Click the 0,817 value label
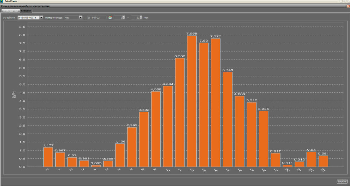 coord(275,151)
